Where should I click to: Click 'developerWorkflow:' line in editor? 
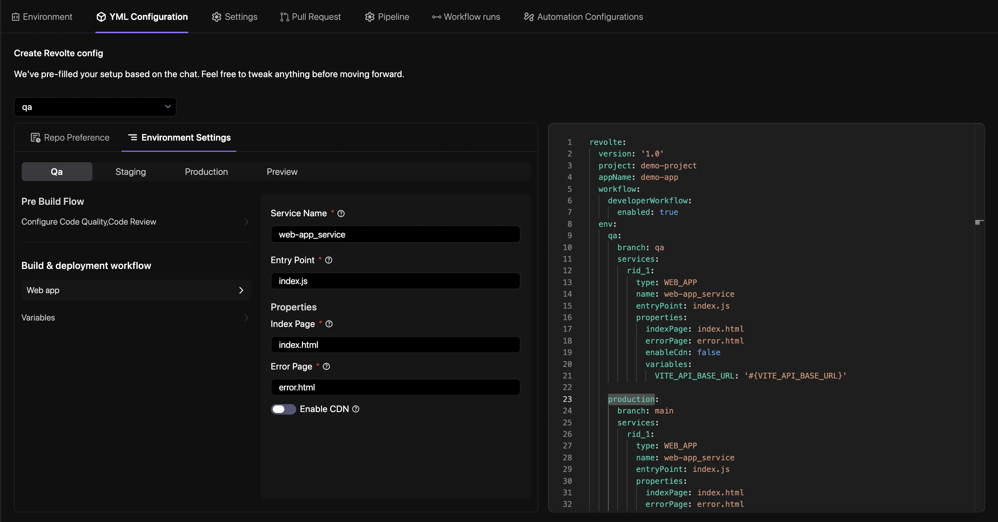point(650,201)
